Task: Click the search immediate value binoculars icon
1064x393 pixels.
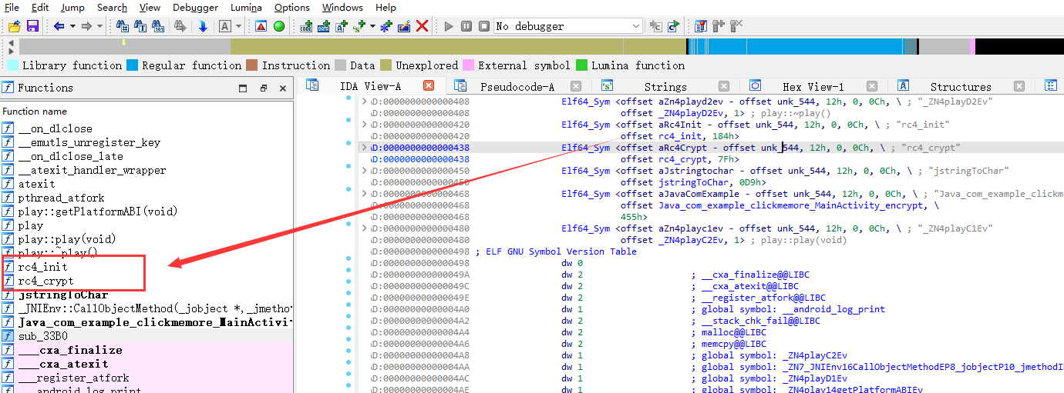Action: tap(123, 26)
